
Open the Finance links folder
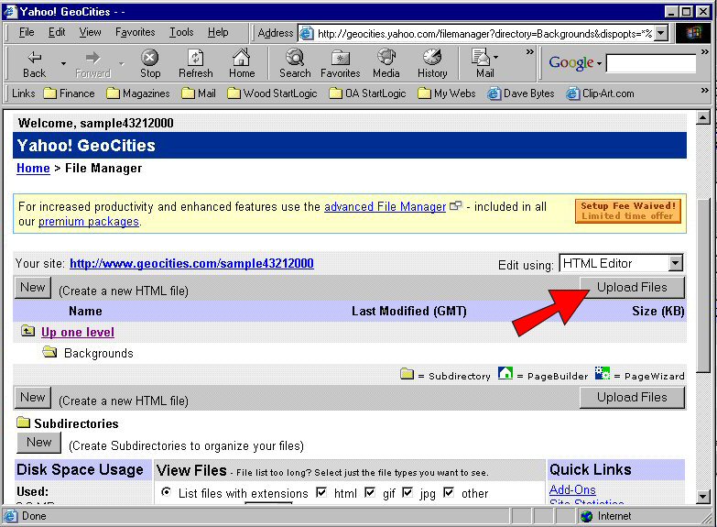coord(69,93)
